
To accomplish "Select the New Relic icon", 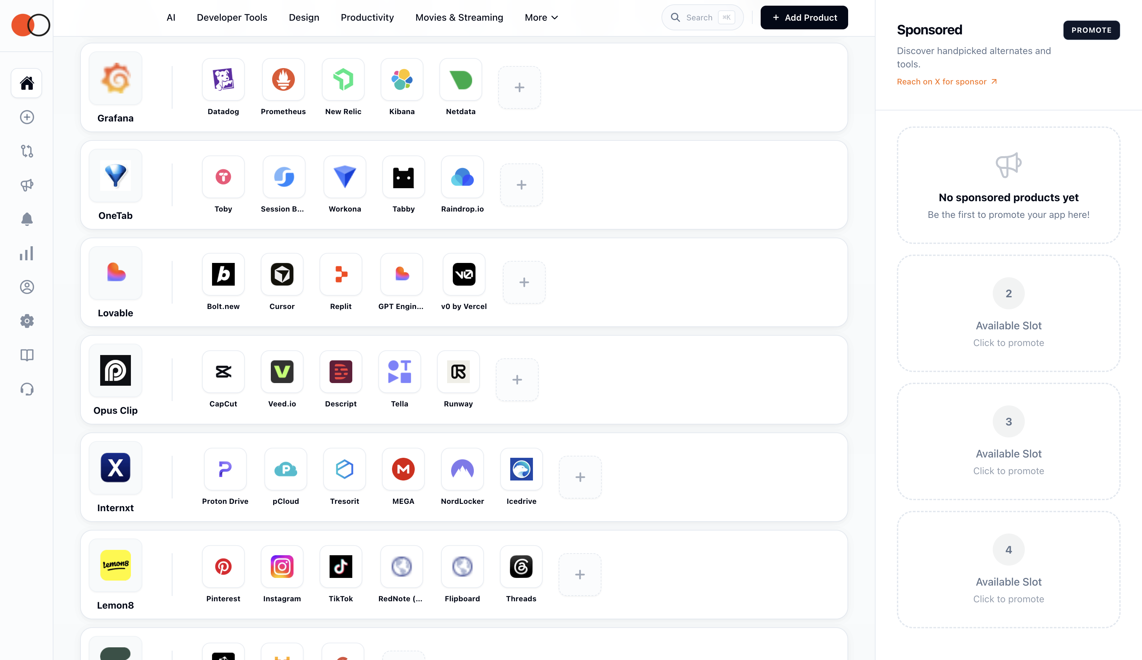I will pos(343,80).
